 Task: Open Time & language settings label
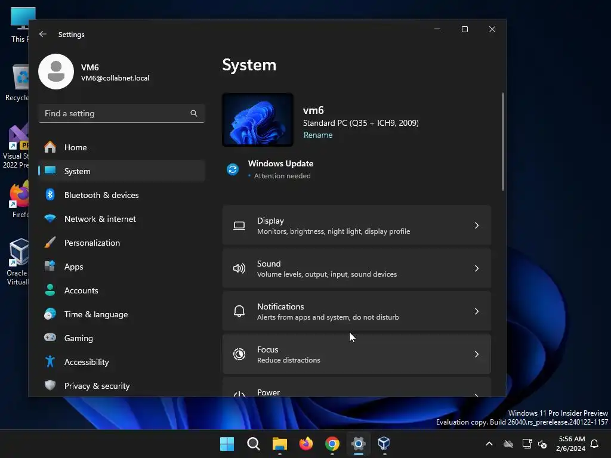click(96, 314)
